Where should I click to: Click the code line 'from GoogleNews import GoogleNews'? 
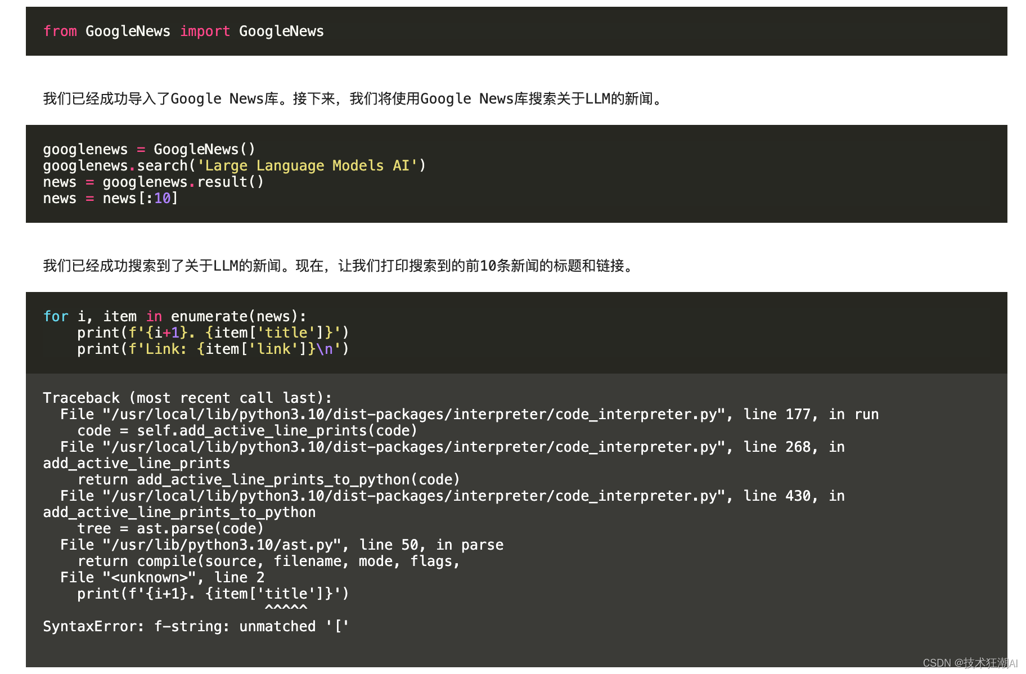(183, 32)
